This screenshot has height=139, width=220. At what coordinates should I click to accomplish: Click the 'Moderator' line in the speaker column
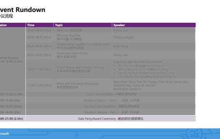127,89
